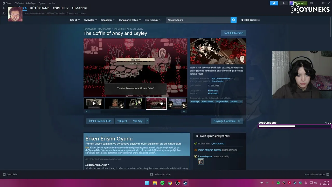332x187 pixels.
Task: Select the Zengin Hikâye tag
Action: pyautogui.click(x=222, y=102)
